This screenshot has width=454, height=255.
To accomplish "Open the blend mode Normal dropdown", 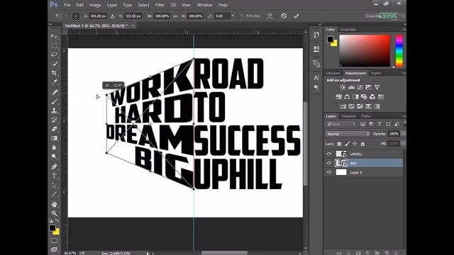I will click(348, 134).
